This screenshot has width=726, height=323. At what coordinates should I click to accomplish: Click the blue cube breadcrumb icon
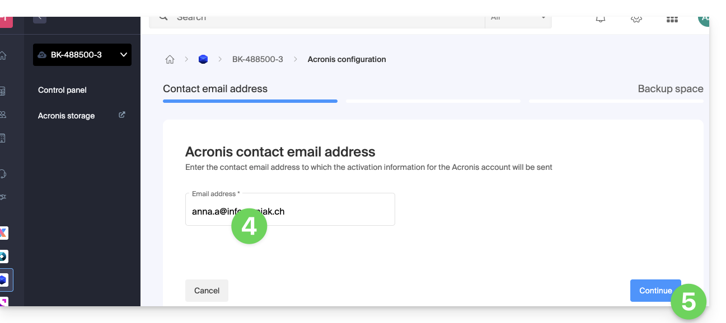coord(203,59)
